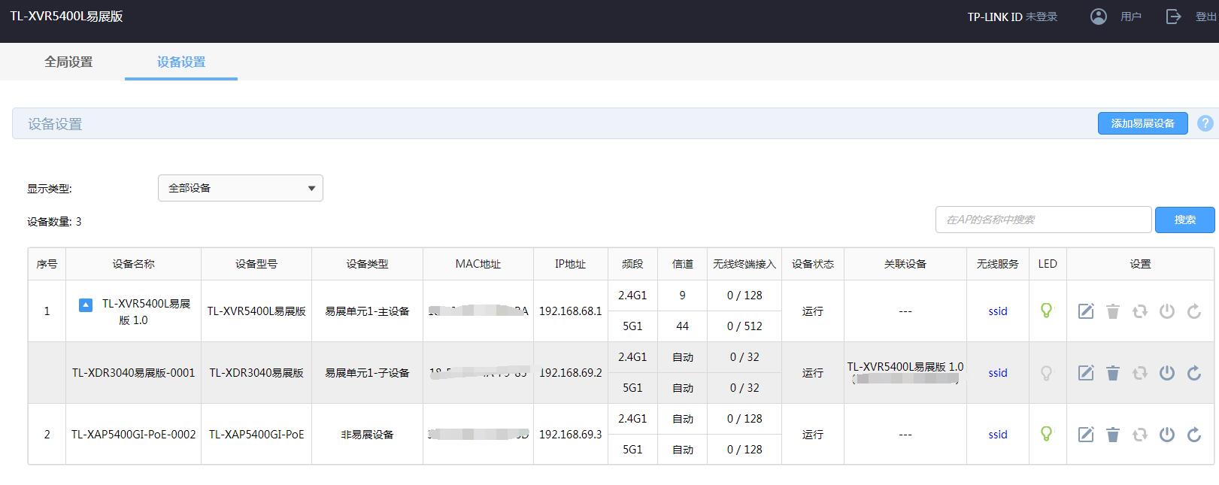
Task: Click the TP-LINK ID 未登录 link
Action: 1012,17
